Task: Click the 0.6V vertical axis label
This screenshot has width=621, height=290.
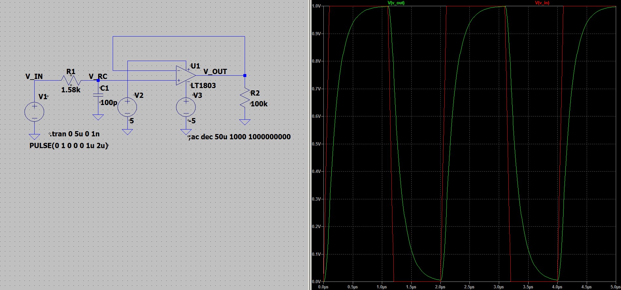Action: click(316, 116)
